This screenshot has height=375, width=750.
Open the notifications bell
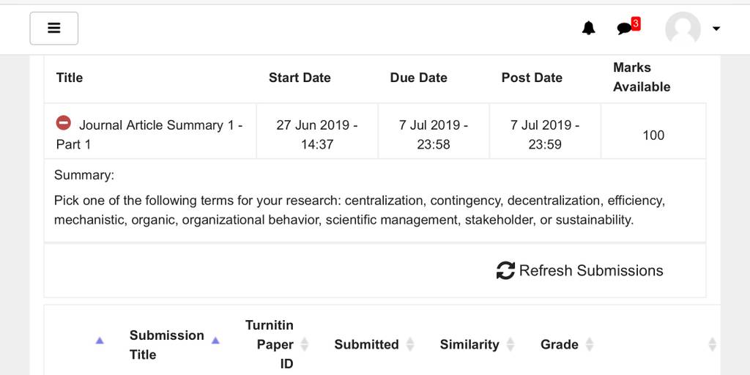(588, 29)
